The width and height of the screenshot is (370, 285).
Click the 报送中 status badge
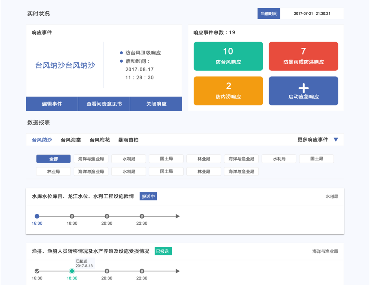[148, 196]
